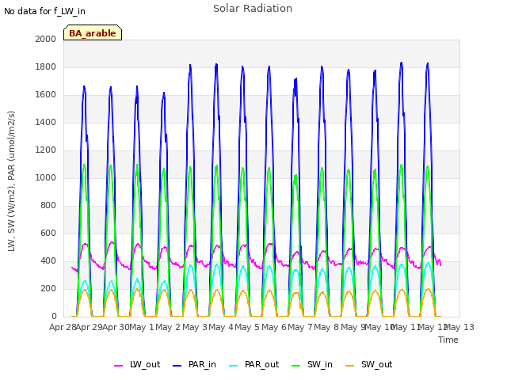Click the May 5 x-axis date label

tap(247, 327)
